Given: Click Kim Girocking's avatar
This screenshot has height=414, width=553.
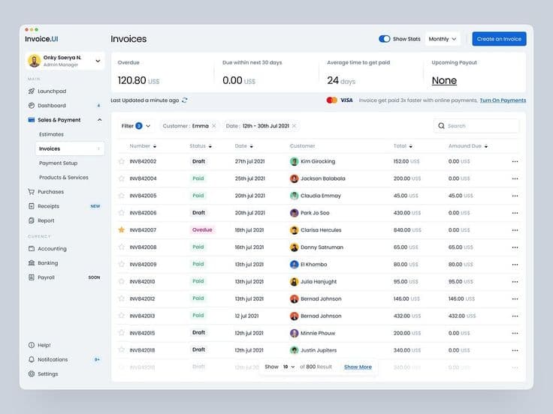Looking at the screenshot, I should point(294,161).
